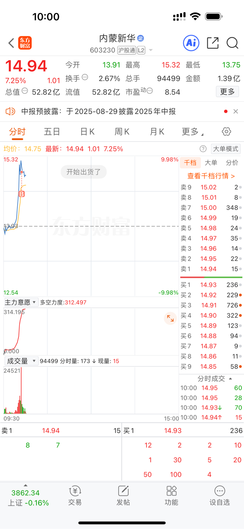Expand chart with orange arrows icon
Image resolution: width=244 pixels, height=529 pixels.
tap(170, 318)
